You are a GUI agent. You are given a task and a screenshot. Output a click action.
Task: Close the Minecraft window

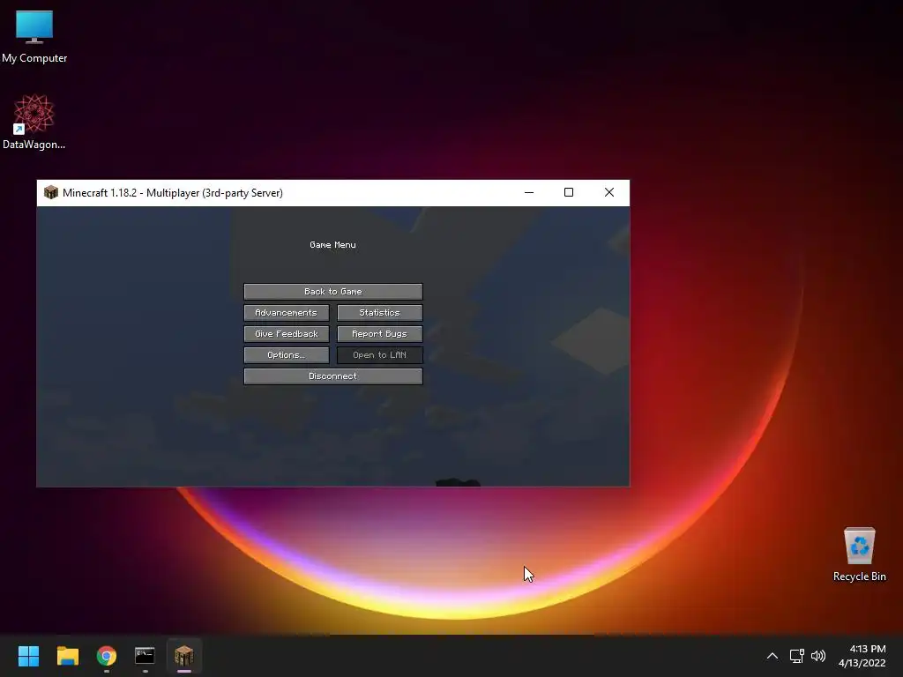coord(609,192)
